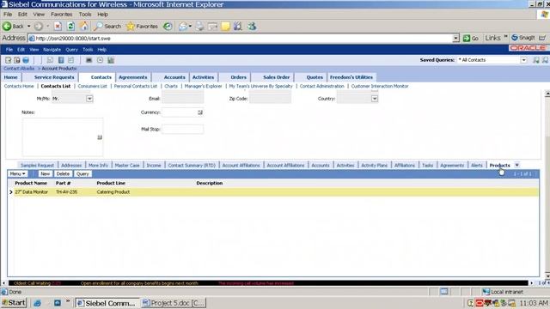Click the IE address bar URL
The height and width of the screenshot is (309, 550).
click(73, 38)
